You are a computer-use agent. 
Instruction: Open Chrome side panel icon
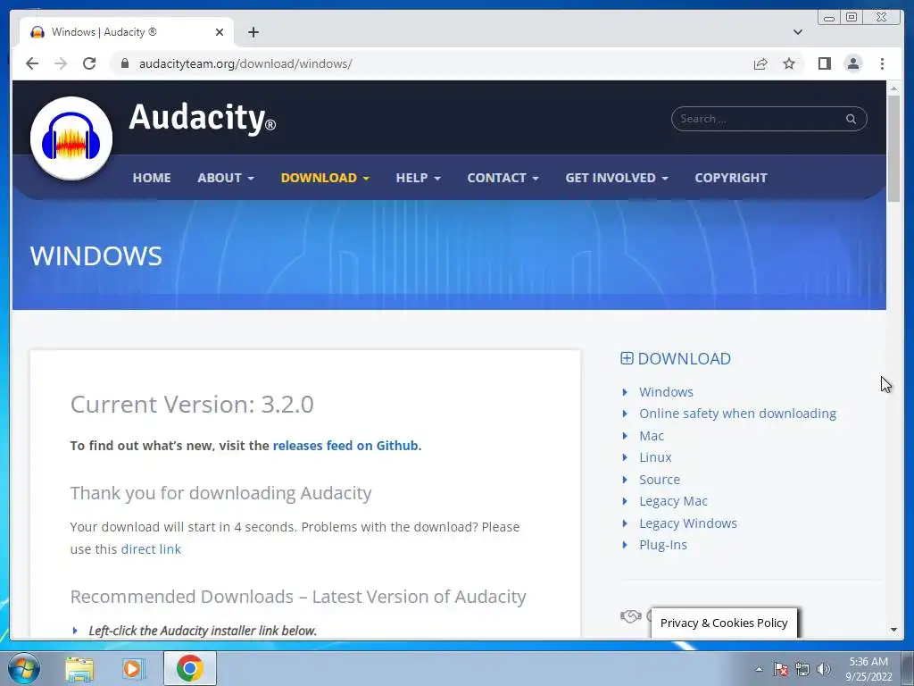click(x=824, y=63)
